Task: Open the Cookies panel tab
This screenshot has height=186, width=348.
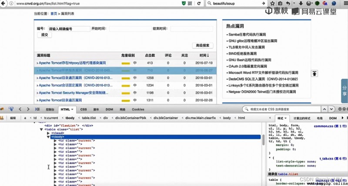Action: (138, 110)
